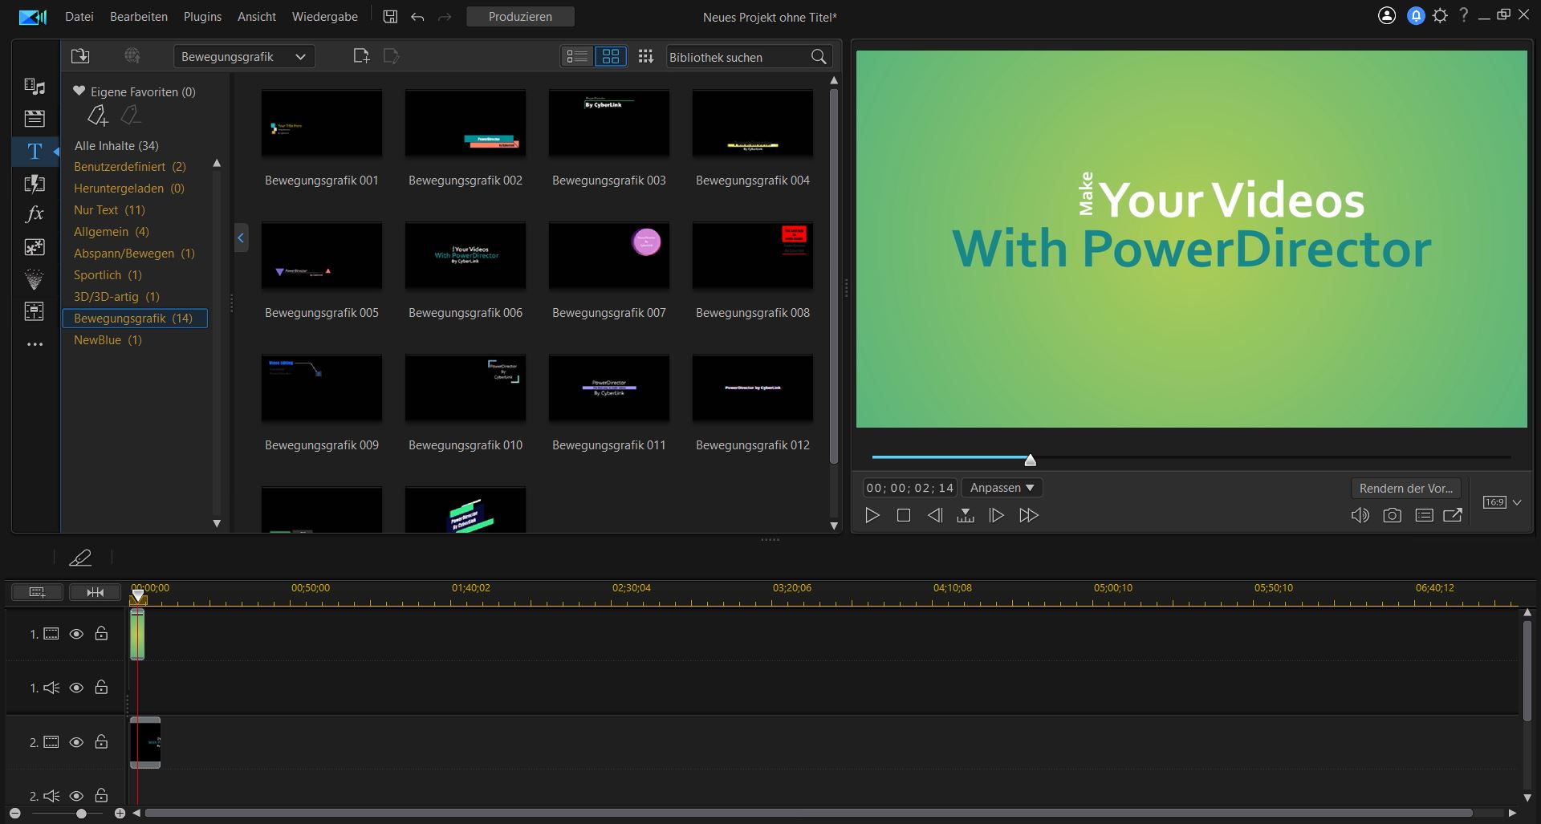This screenshot has height=824, width=1541.
Task: Open the PiP Objects Room icon
Action: [35, 247]
